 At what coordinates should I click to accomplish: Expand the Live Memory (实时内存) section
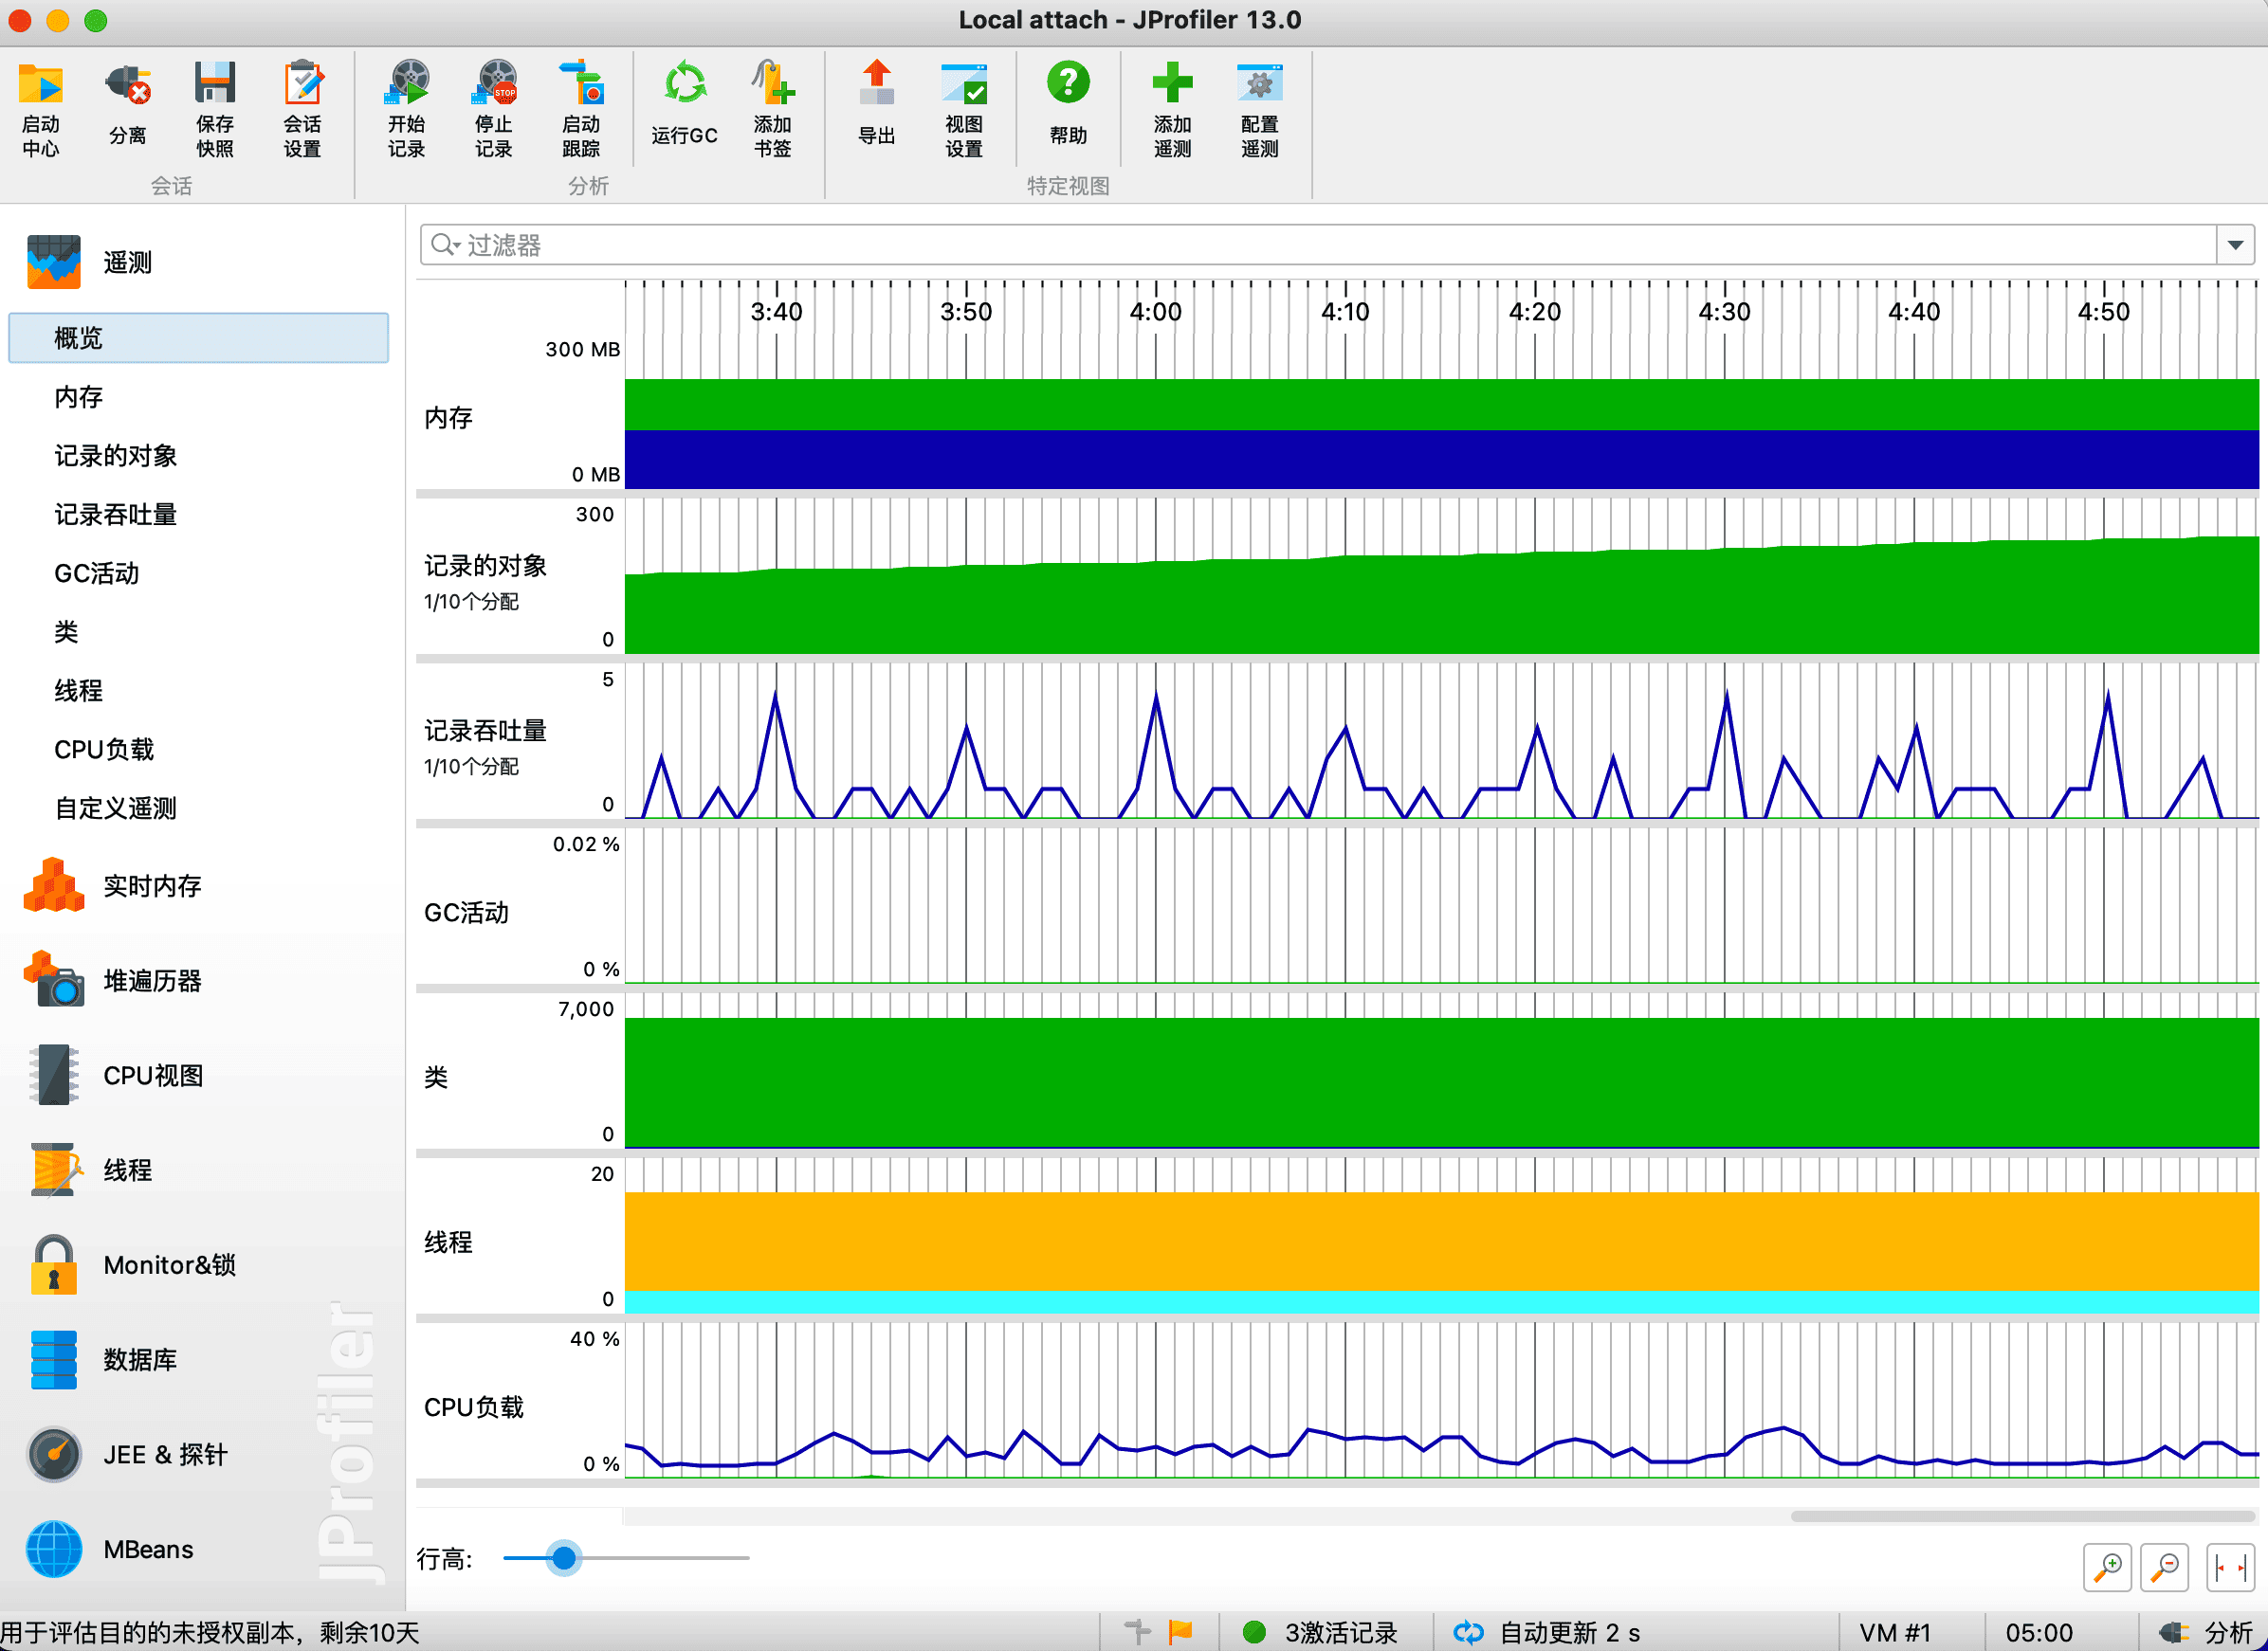pos(152,885)
